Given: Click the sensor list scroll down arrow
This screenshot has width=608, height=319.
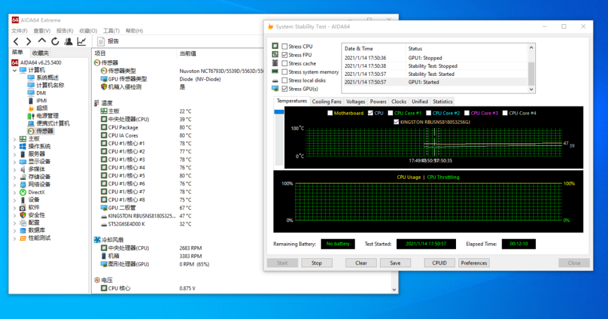Looking at the screenshot, I should tap(394, 290).
